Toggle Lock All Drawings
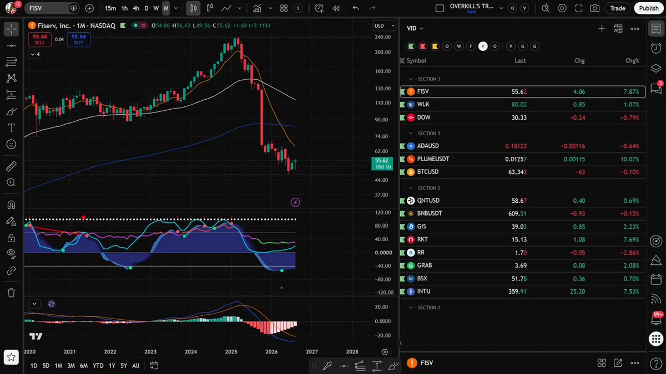This screenshot has height=374, width=666. [x=11, y=238]
